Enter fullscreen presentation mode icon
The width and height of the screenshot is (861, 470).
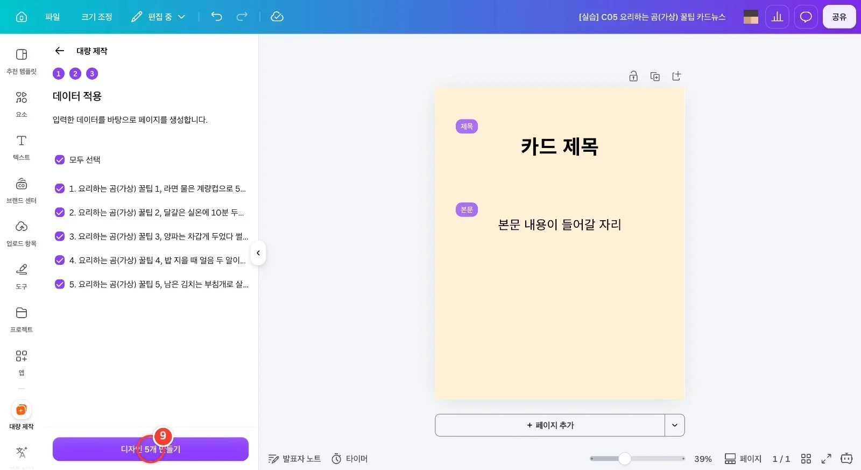(x=826, y=459)
